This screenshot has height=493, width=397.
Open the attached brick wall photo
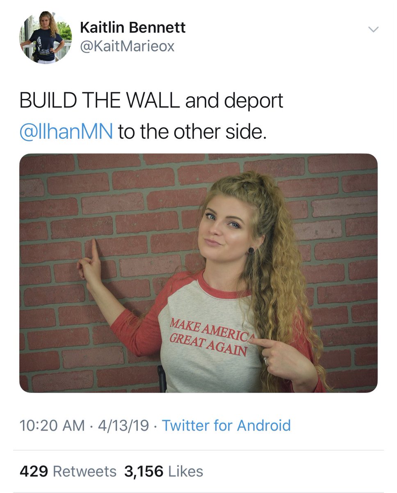tap(198, 273)
